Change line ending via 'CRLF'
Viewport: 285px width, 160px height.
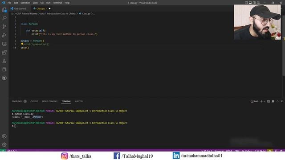coord(237,151)
